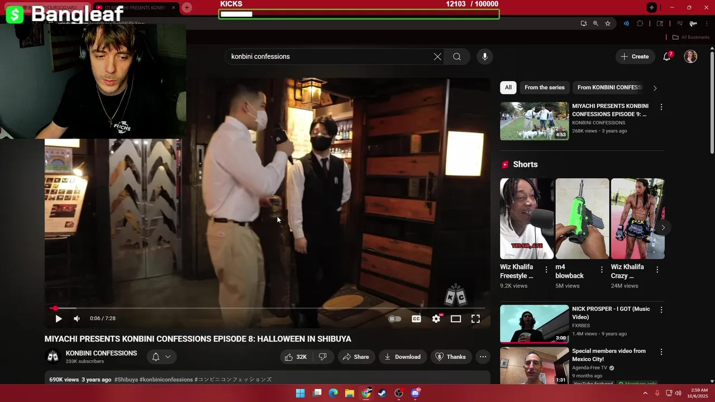This screenshot has height=402, width=715.
Task: Start voice search with microphone icon
Action: [x=485, y=56]
